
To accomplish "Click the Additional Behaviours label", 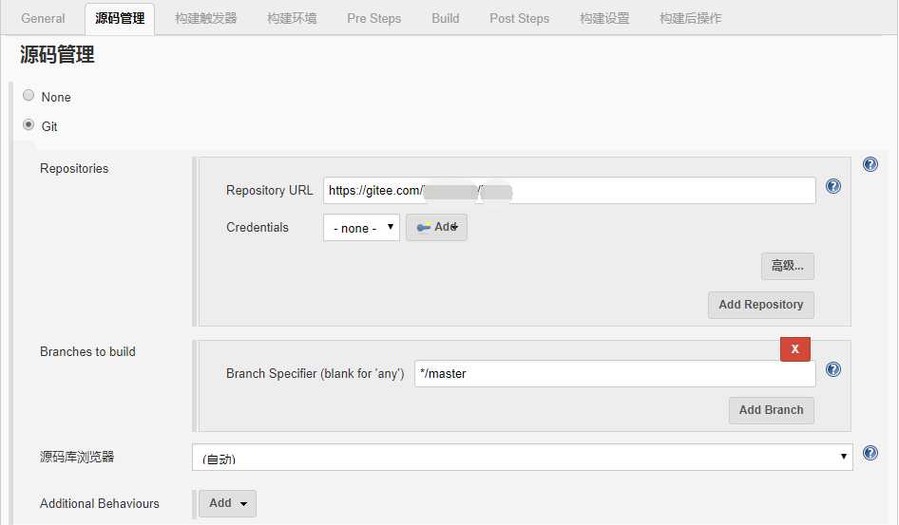I will [x=100, y=503].
